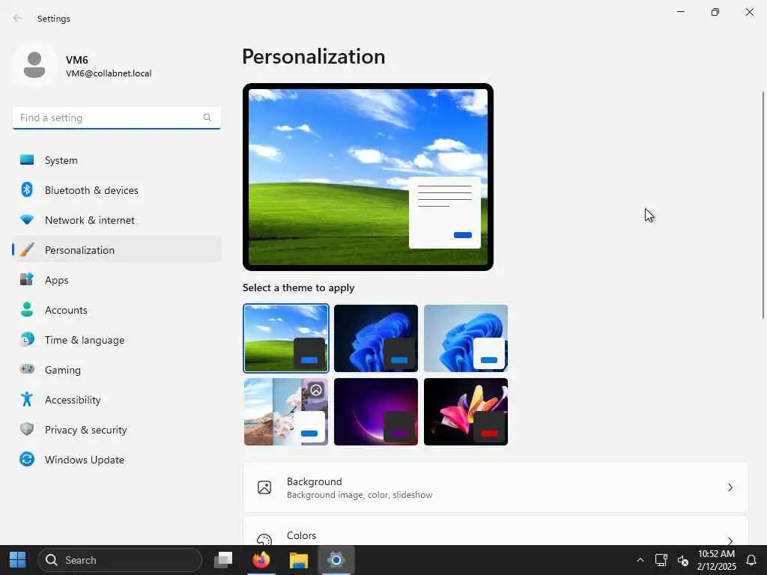This screenshot has width=767, height=575.
Task: Click the Gaming label in sidebar
Action: (x=63, y=370)
